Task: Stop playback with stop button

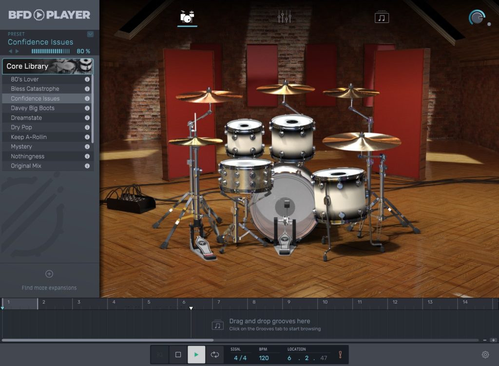Action: click(x=178, y=354)
